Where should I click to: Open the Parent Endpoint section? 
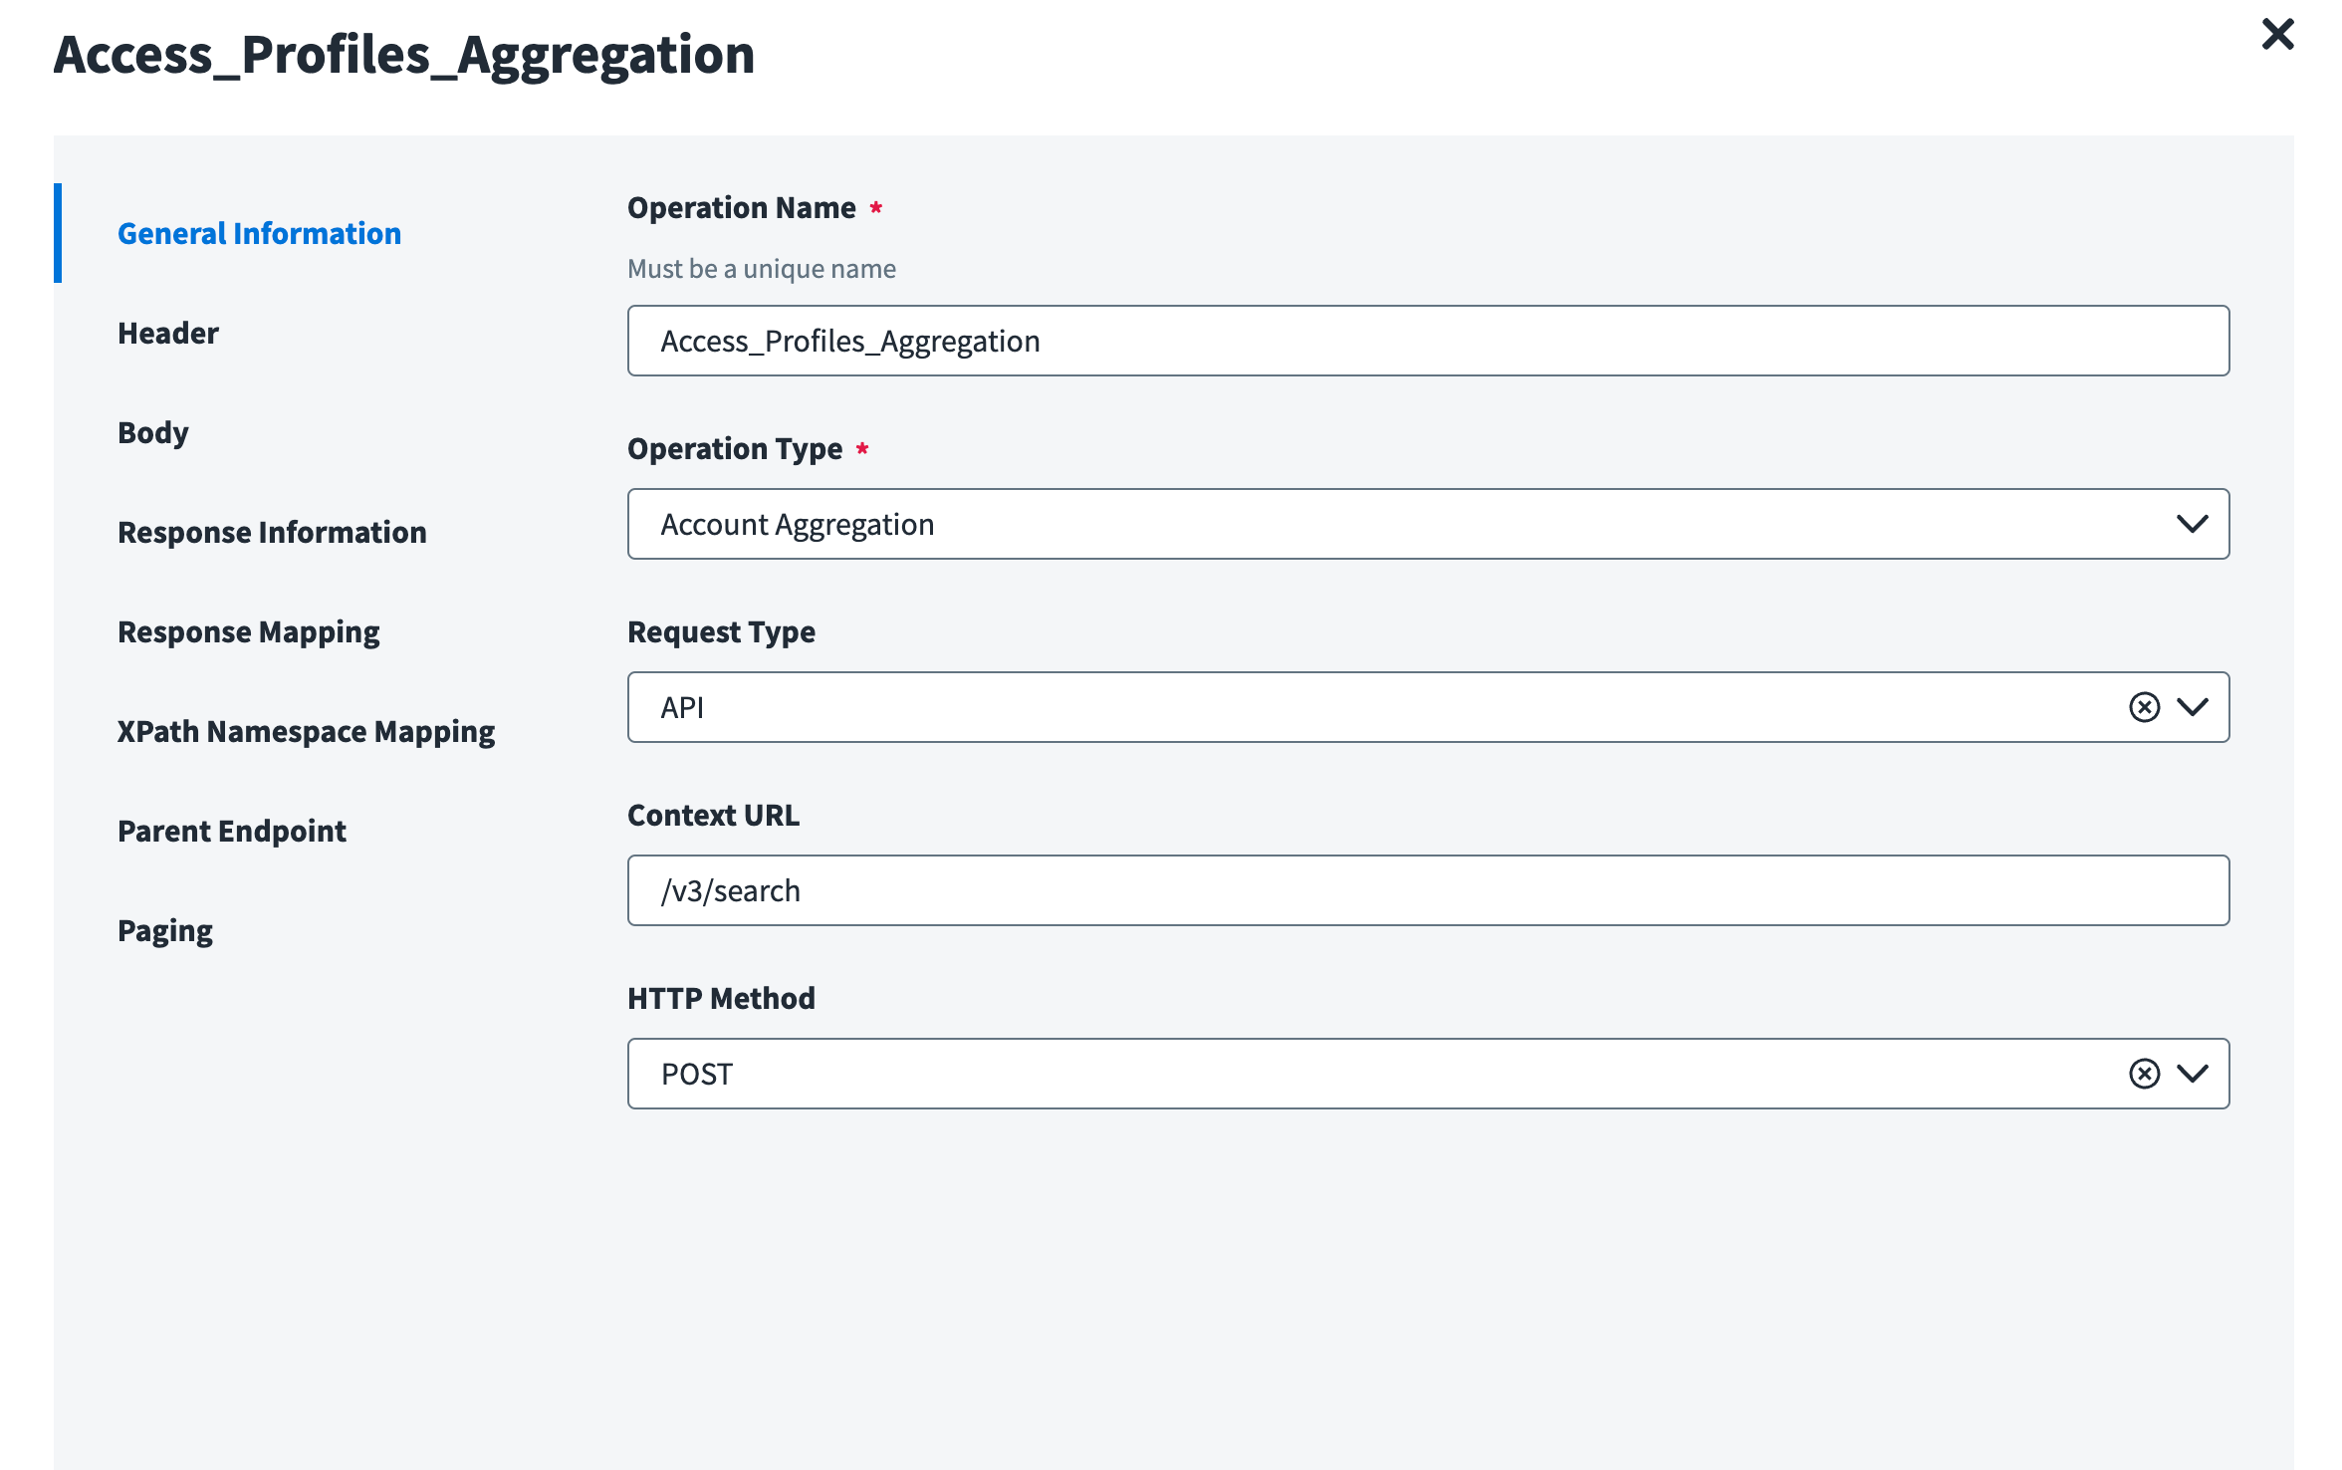pos(231,831)
